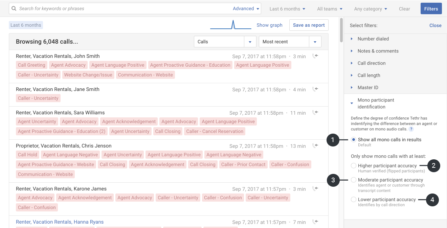Screen dimensions: 447x228
Task: Open the Last 6 months dropdown
Action: click(287, 9)
